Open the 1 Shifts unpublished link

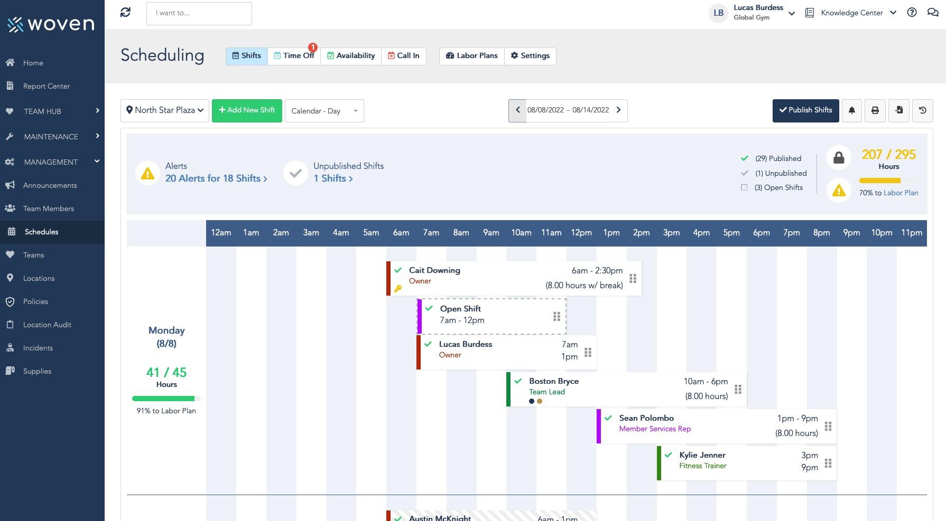pyautogui.click(x=333, y=178)
